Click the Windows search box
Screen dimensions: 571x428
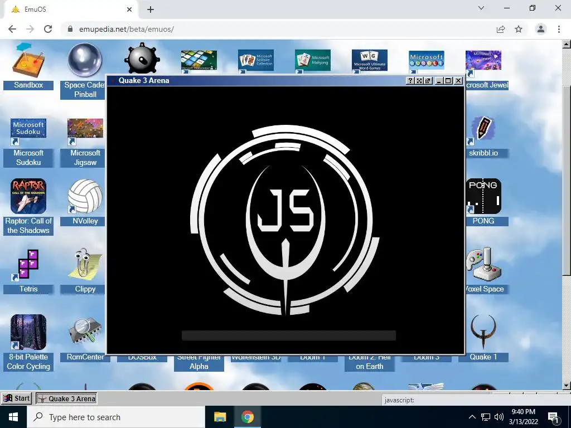(116, 417)
